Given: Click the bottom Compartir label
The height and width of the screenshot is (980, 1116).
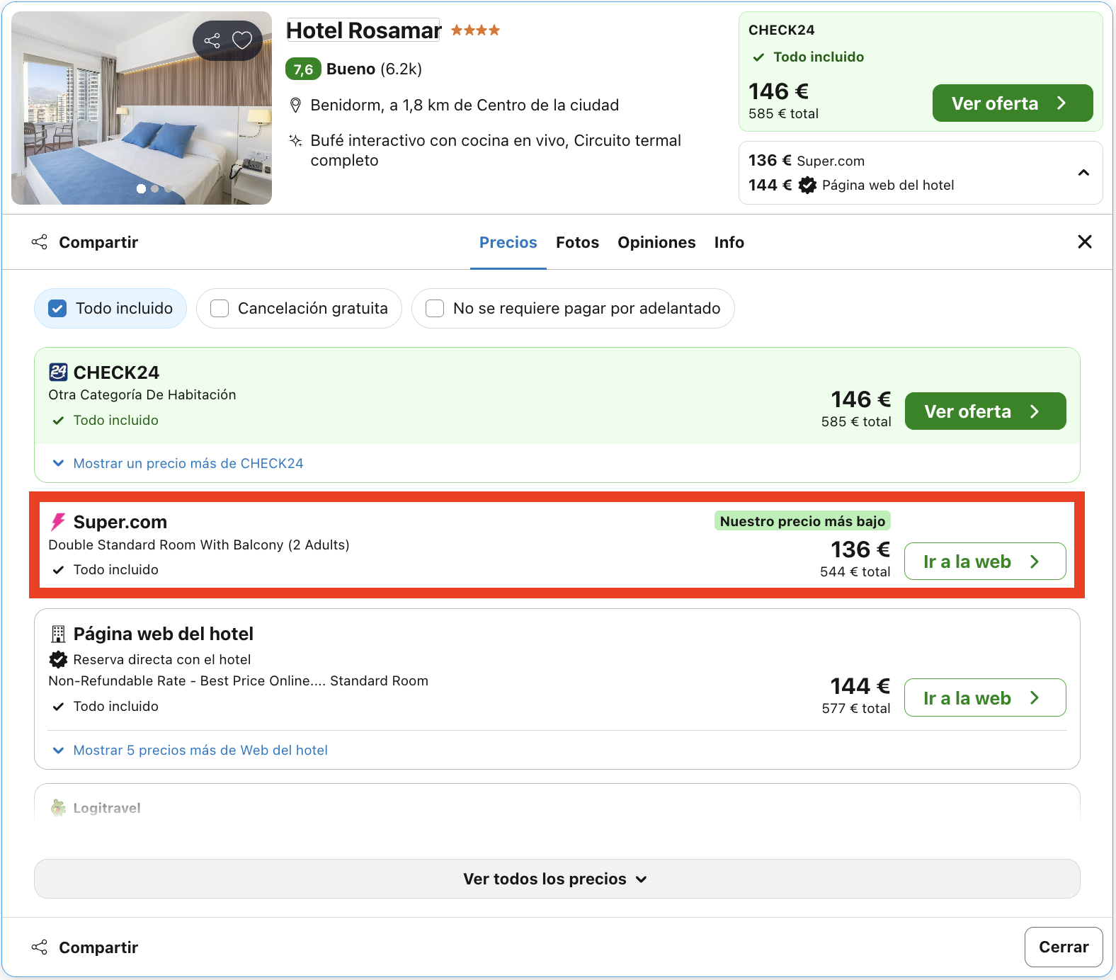Looking at the screenshot, I should pyautogui.click(x=98, y=947).
